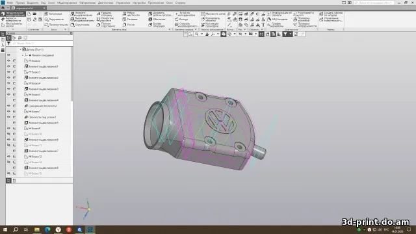
Task: Click the Open file folder icon in toolbar
Action: [x=34, y=14]
